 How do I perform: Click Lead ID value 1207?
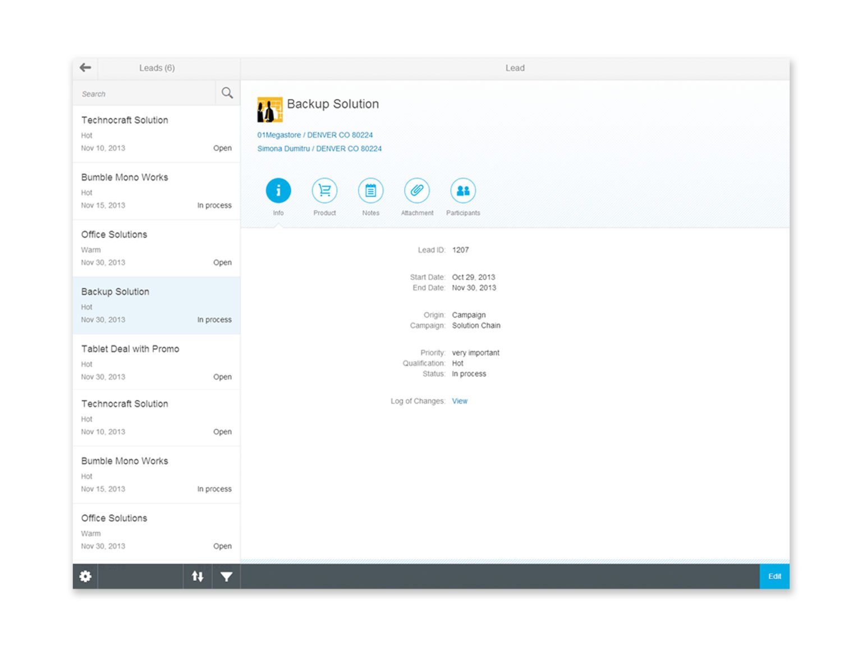460,250
